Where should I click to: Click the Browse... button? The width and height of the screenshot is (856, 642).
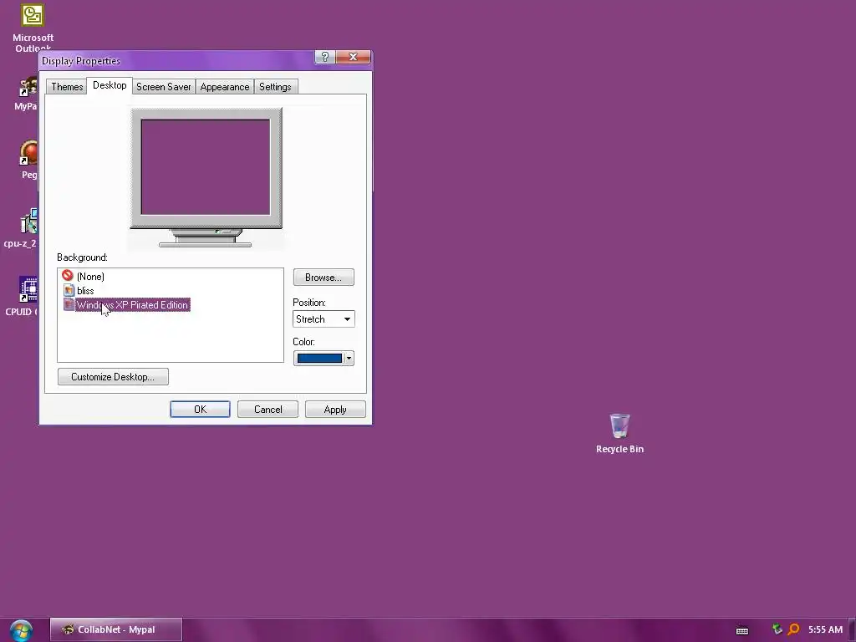[324, 278]
